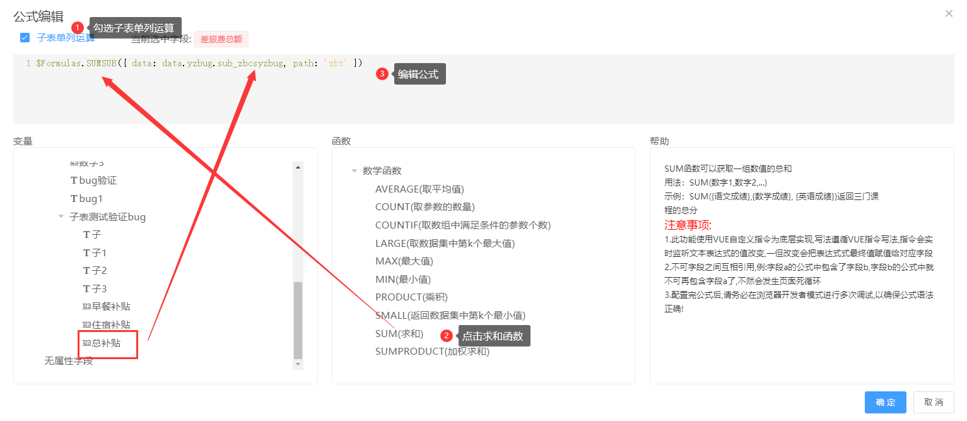Screen dimensions: 967x421
Task: Click the number icon beside 住宿补贴
Action: (87, 324)
